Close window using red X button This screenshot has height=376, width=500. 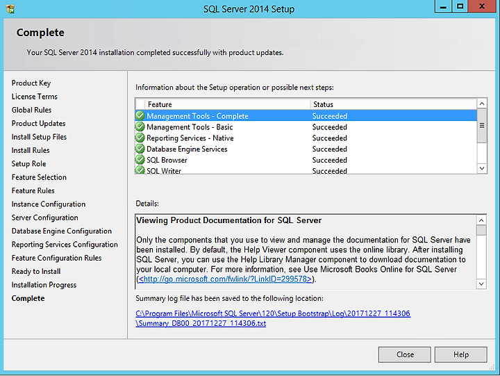coord(482,6)
